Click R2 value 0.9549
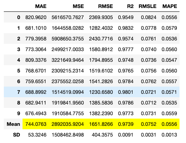The width and height of the screenshot is (186, 143). (x=126, y=17)
